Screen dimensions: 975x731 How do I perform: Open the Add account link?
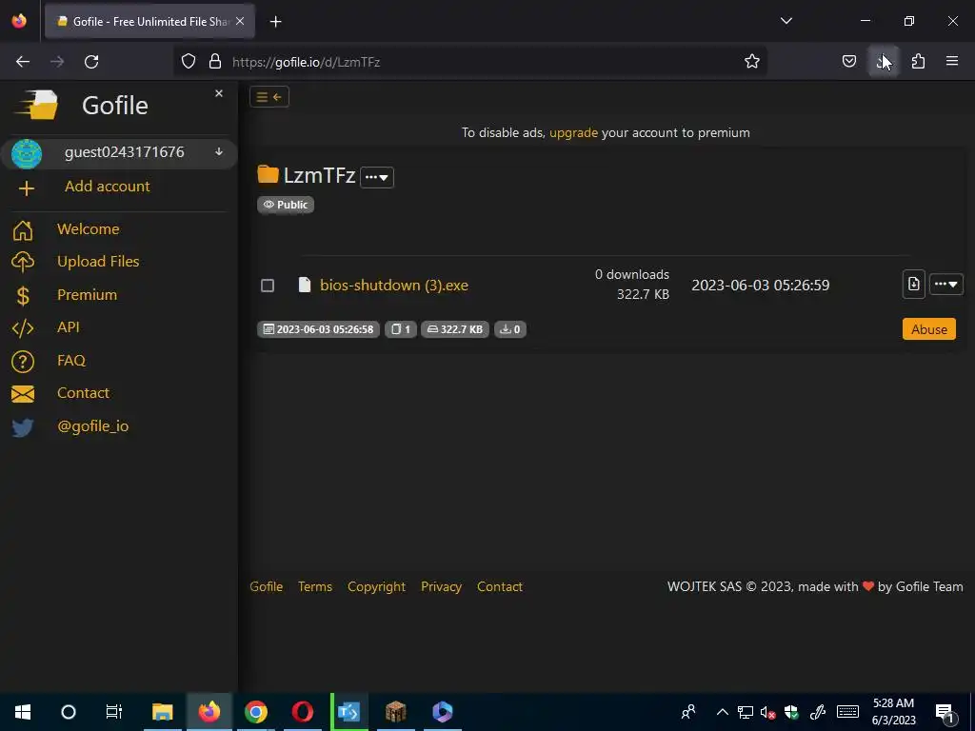pyautogui.click(x=107, y=187)
